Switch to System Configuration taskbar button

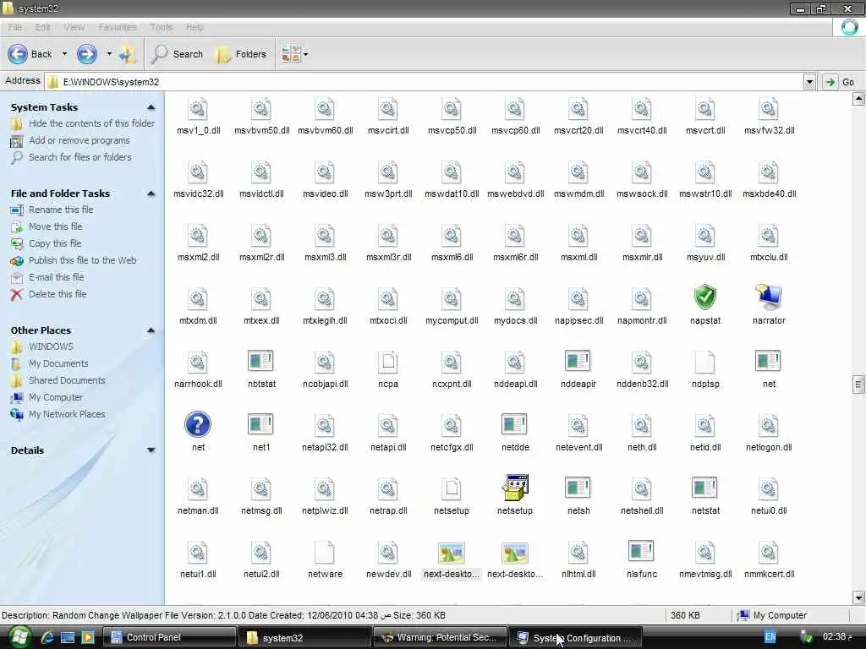pos(575,637)
